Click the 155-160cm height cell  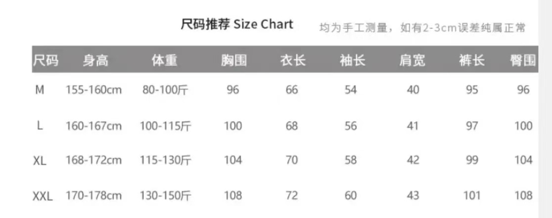(93, 90)
